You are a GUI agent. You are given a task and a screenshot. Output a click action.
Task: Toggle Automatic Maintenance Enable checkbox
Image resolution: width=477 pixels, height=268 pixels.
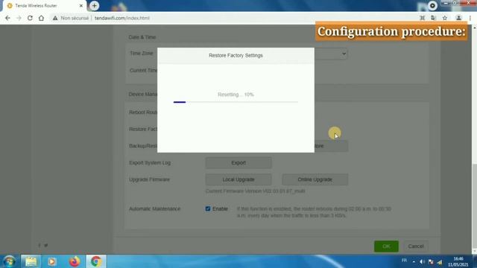pyautogui.click(x=208, y=208)
